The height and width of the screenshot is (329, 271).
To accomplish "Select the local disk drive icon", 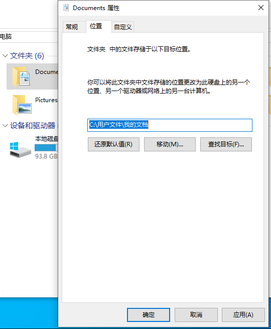I will [x=20, y=149].
